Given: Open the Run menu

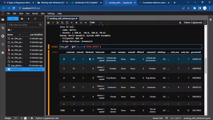Looking at the screenshot, I should [28, 14].
